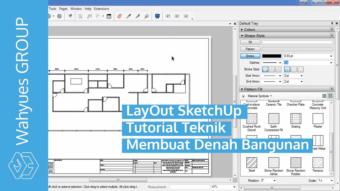The width and height of the screenshot is (340, 191).
Task: Select the Style eyedropper tool
Action: click(129, 16)
